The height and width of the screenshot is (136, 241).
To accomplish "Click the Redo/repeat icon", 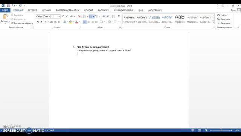I will [20, 6].
